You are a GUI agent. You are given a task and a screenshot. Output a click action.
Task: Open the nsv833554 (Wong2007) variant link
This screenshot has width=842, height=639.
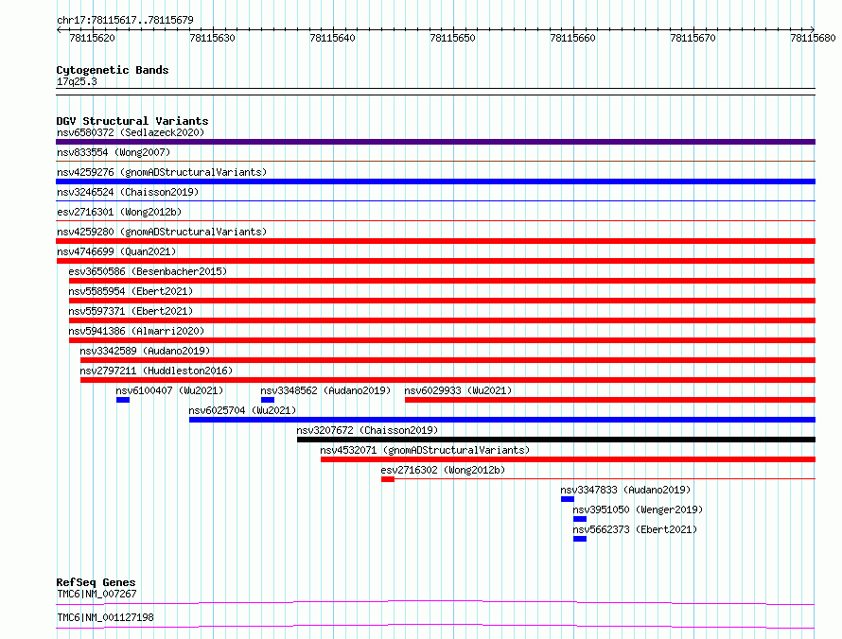(114, 152)
